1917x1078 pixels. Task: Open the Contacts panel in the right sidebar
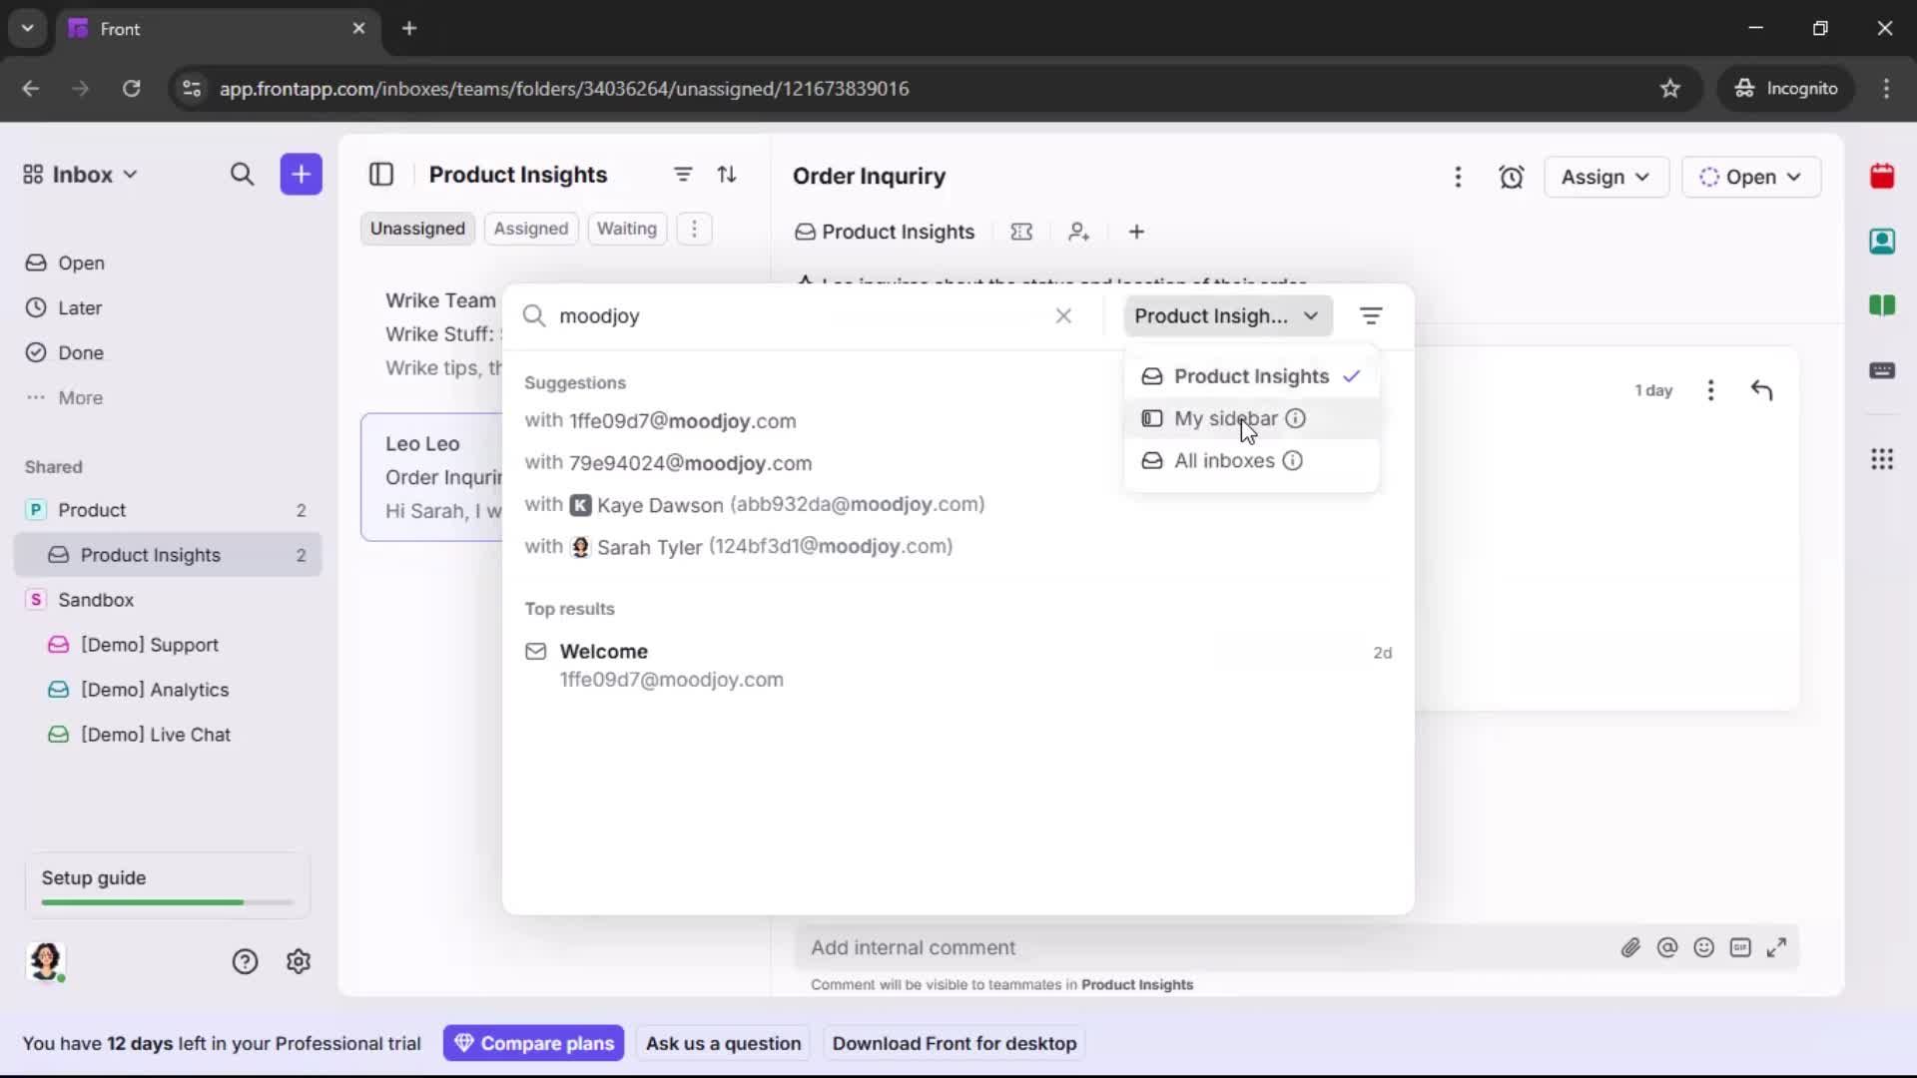(x=1883, y=241)
